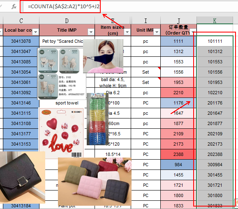
Task: Click cell with barcode 30413115
Action: tap(21, 113)
